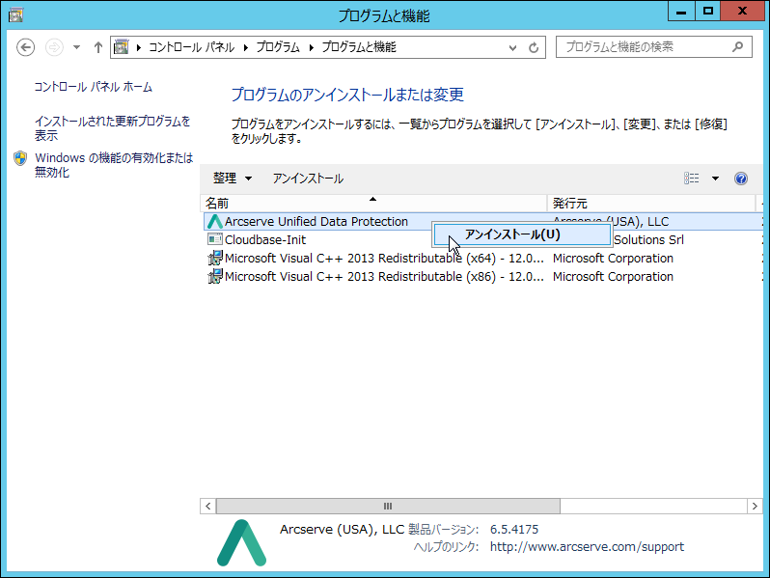Viewport: 770px width, 578px height.
Task: Select Arcserve Unified Data Protection row
Action: tap(483, 222)
